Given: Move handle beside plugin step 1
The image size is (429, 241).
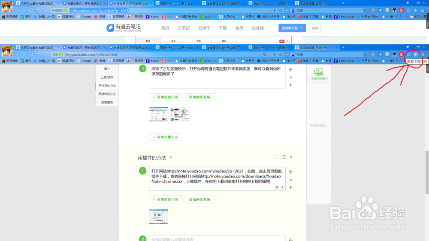Looking at the screenshot, I should click(290, 172).
